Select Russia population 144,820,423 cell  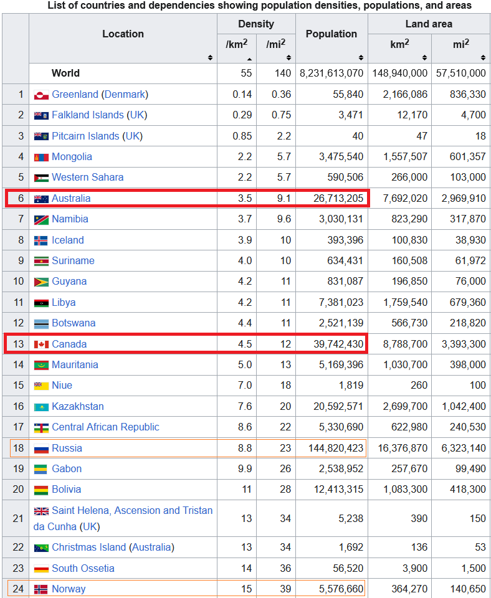coord(331,448)
